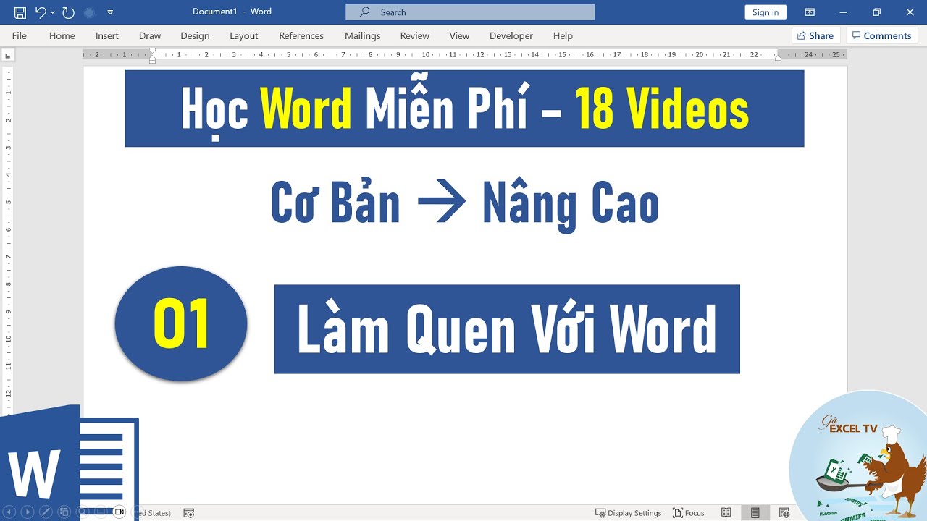Switch to the Home tab
This screenshot has width=927, height=521.
62,35
